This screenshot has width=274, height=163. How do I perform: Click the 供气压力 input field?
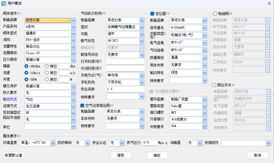click(x=150, y=143)
